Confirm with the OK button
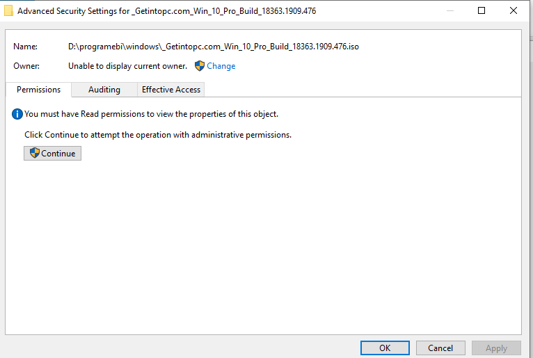The image size is (533, 358). click(x=385, y=348)
